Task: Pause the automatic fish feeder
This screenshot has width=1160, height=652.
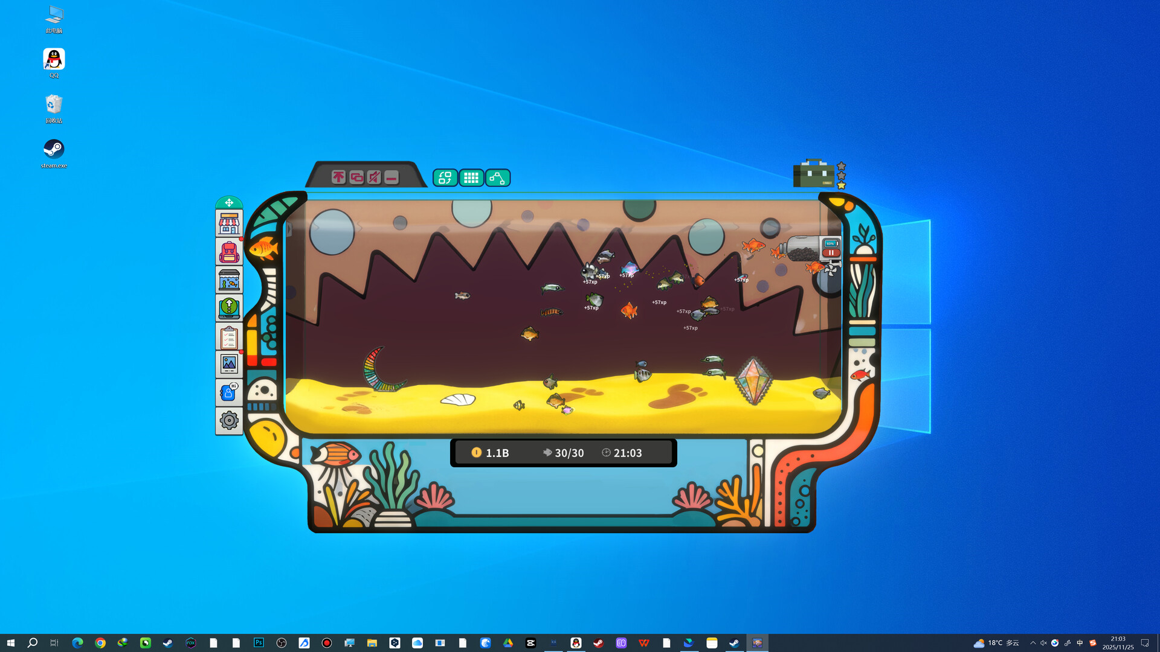Action: (831, 253)
